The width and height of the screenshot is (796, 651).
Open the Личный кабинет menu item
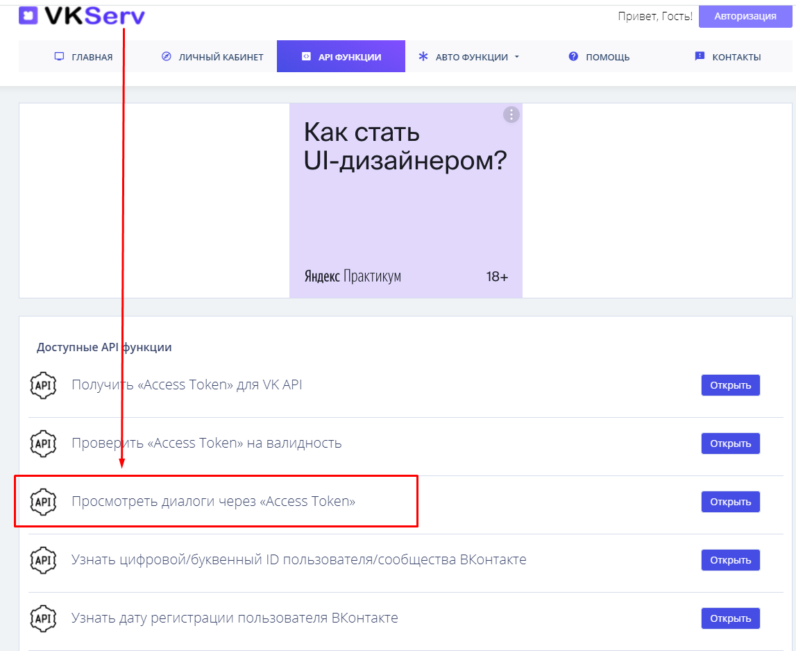coord(212,57)
